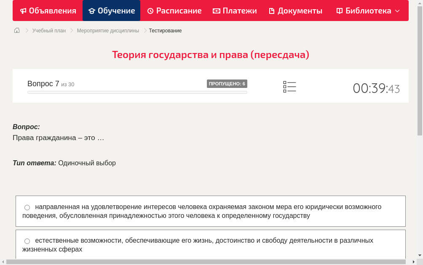Click the question progress bar
This screenshot has height=265, width=423.
tap(137, 92)
